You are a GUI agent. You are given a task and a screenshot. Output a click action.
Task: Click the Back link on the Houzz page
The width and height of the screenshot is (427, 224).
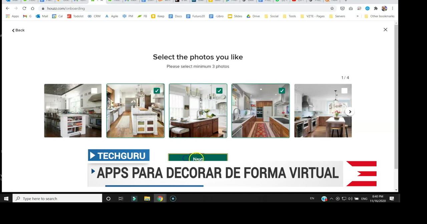[18, 30]
